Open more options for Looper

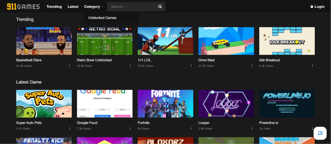point(252,129)
